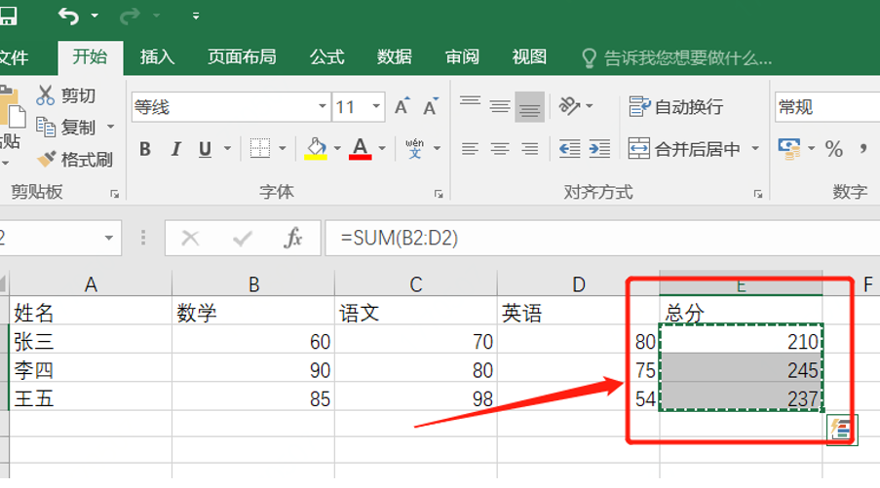Apply yellow fill color bucket
This screenshot has height=488, width=880.
316,149
